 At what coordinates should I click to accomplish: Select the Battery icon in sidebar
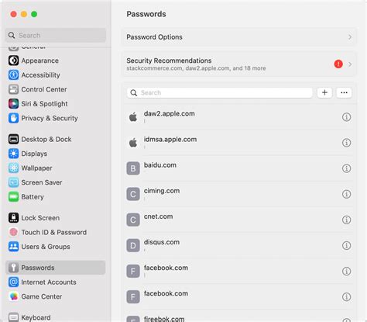pyautogui.click(x=13, y=197)
